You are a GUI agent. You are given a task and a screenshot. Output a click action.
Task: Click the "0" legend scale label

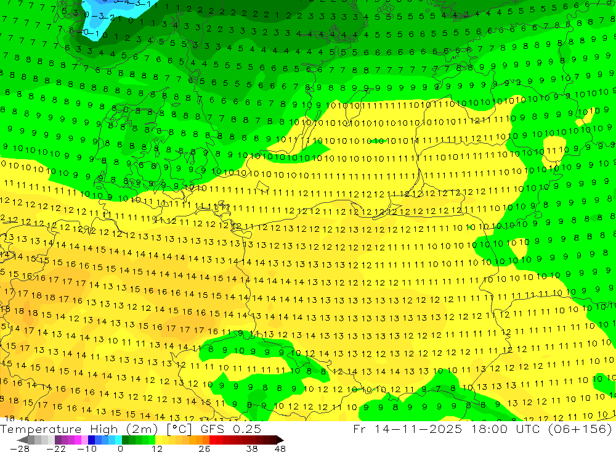(121, 448)
